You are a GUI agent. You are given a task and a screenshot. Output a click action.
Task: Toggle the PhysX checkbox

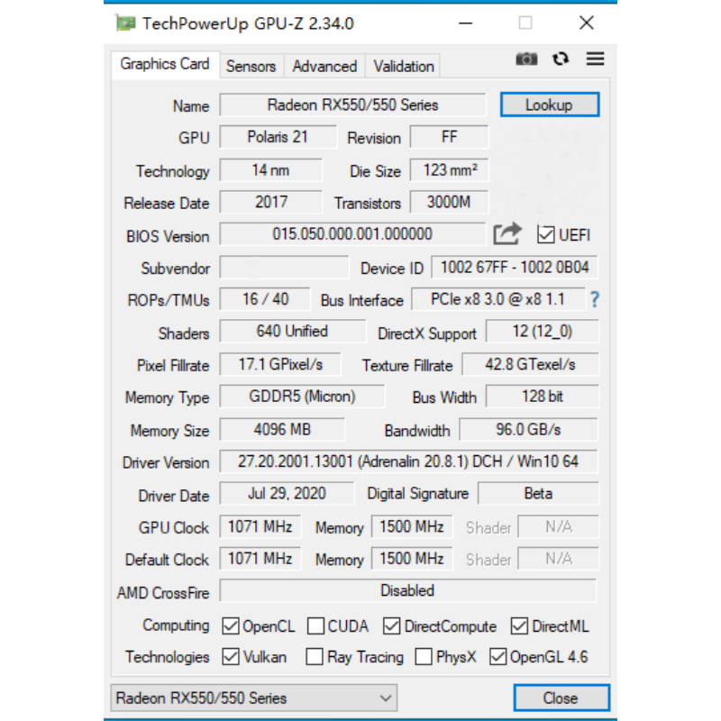point(424,657)
